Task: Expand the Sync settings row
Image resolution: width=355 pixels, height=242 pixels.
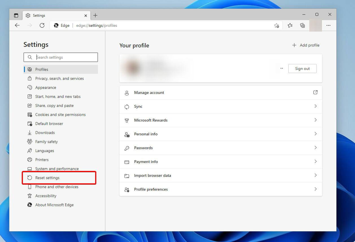Action: [221, 106]
